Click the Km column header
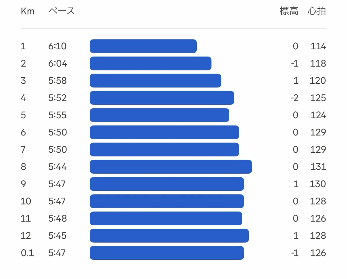347x279 pixels. pos(27,11)
